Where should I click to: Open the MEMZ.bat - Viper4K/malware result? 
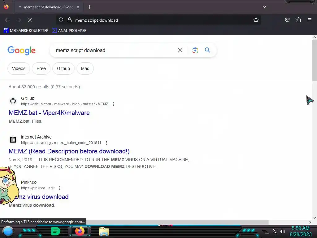[x=49, y=113]
